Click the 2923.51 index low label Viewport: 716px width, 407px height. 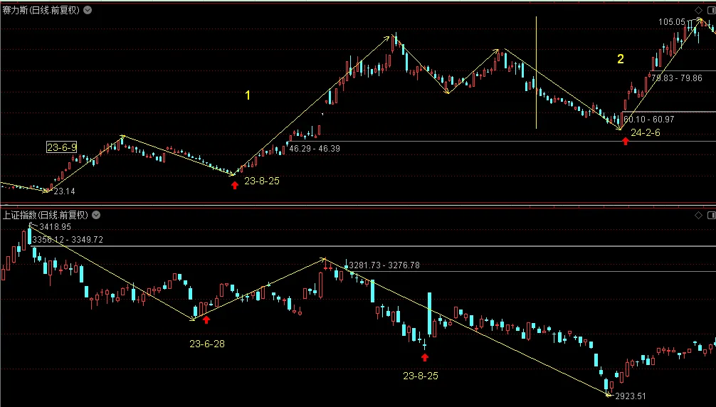[x=631, y=396]
